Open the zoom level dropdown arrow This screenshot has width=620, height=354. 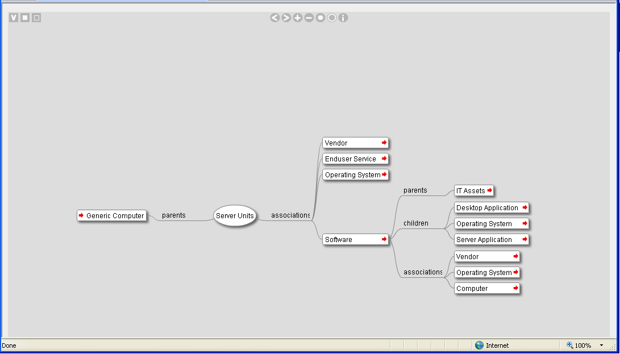click(x=601, y=345)
